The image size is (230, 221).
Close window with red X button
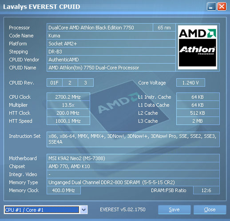pyautogui.click(x=222, y=7)
